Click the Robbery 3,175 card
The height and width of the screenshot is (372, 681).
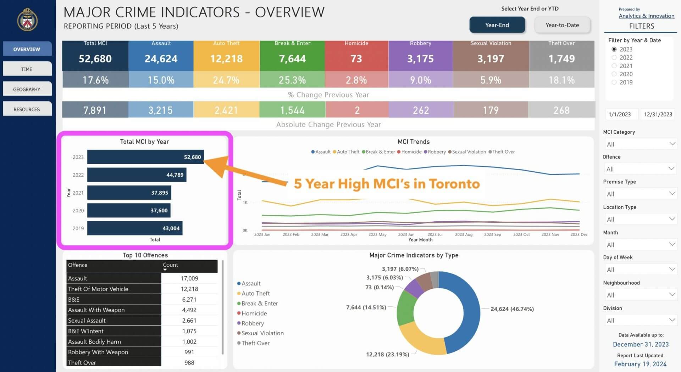421,55
